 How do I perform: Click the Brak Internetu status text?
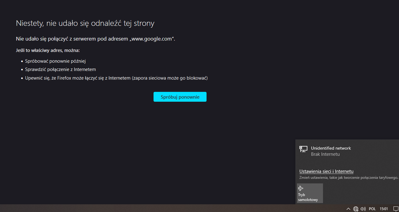coord(325,154)
